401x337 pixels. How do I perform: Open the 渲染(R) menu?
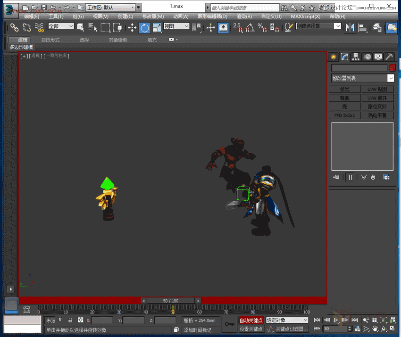(244, 16)
